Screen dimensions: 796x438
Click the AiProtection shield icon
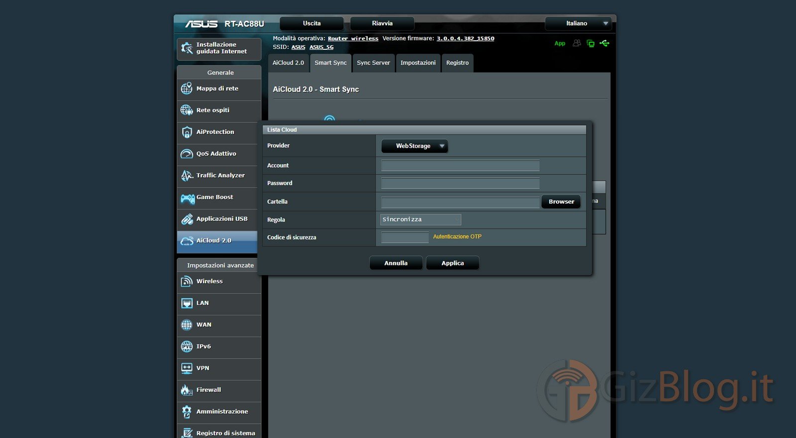(x=187, y=132)
